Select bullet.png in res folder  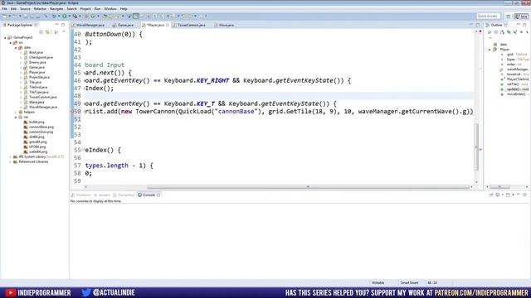click(x=37, y=122)
